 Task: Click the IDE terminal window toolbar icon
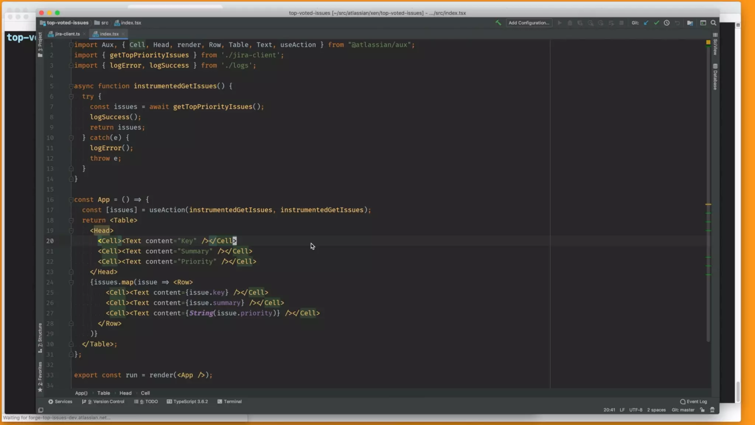pyautogui.click(x=703, y=23)
